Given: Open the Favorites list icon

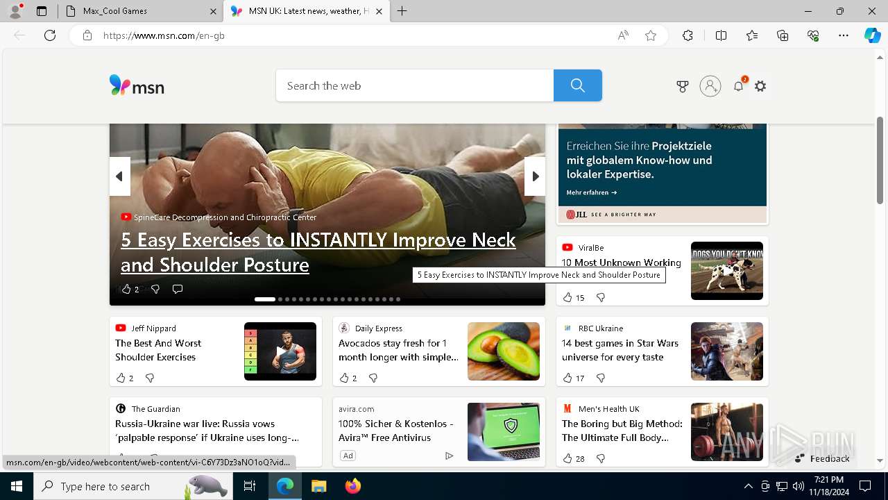Looking at the screenshot, I should click(752, 35).
